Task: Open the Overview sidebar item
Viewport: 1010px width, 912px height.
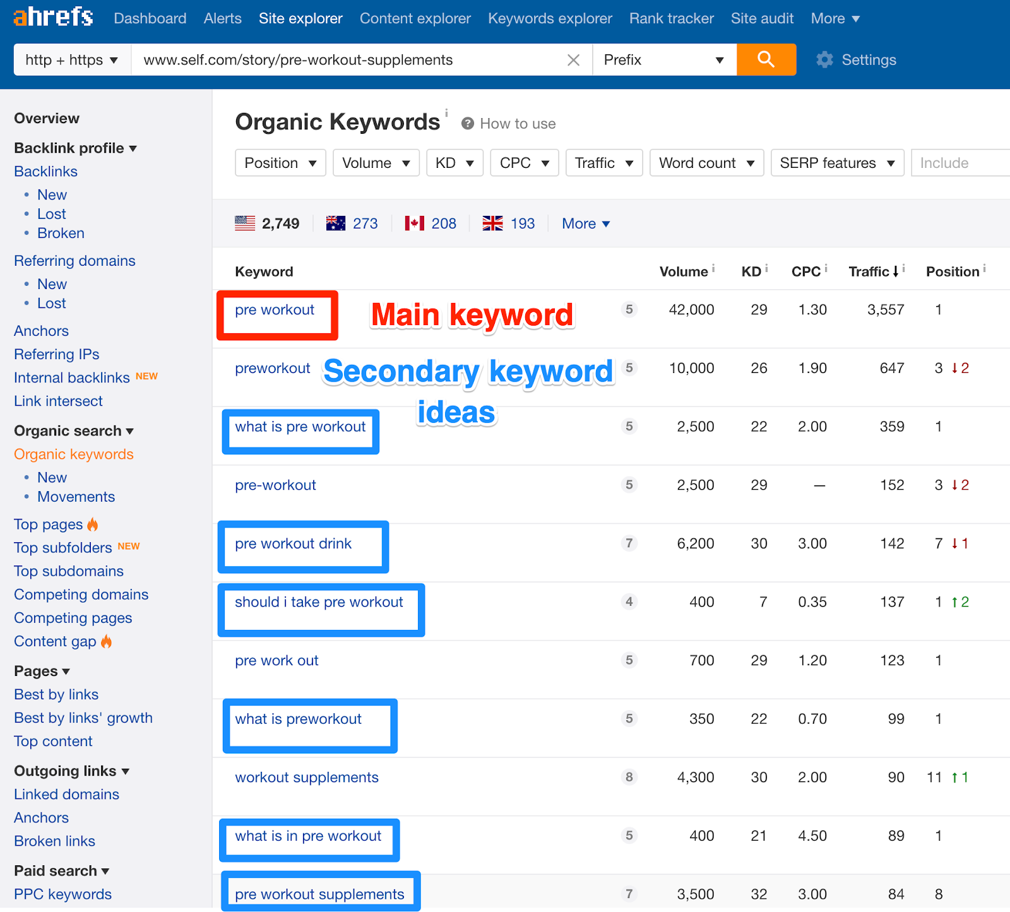Action: pos(47,118)
